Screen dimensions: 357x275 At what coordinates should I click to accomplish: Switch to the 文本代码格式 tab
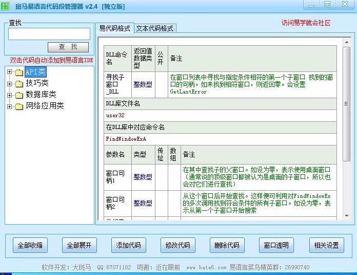(155, 28)
